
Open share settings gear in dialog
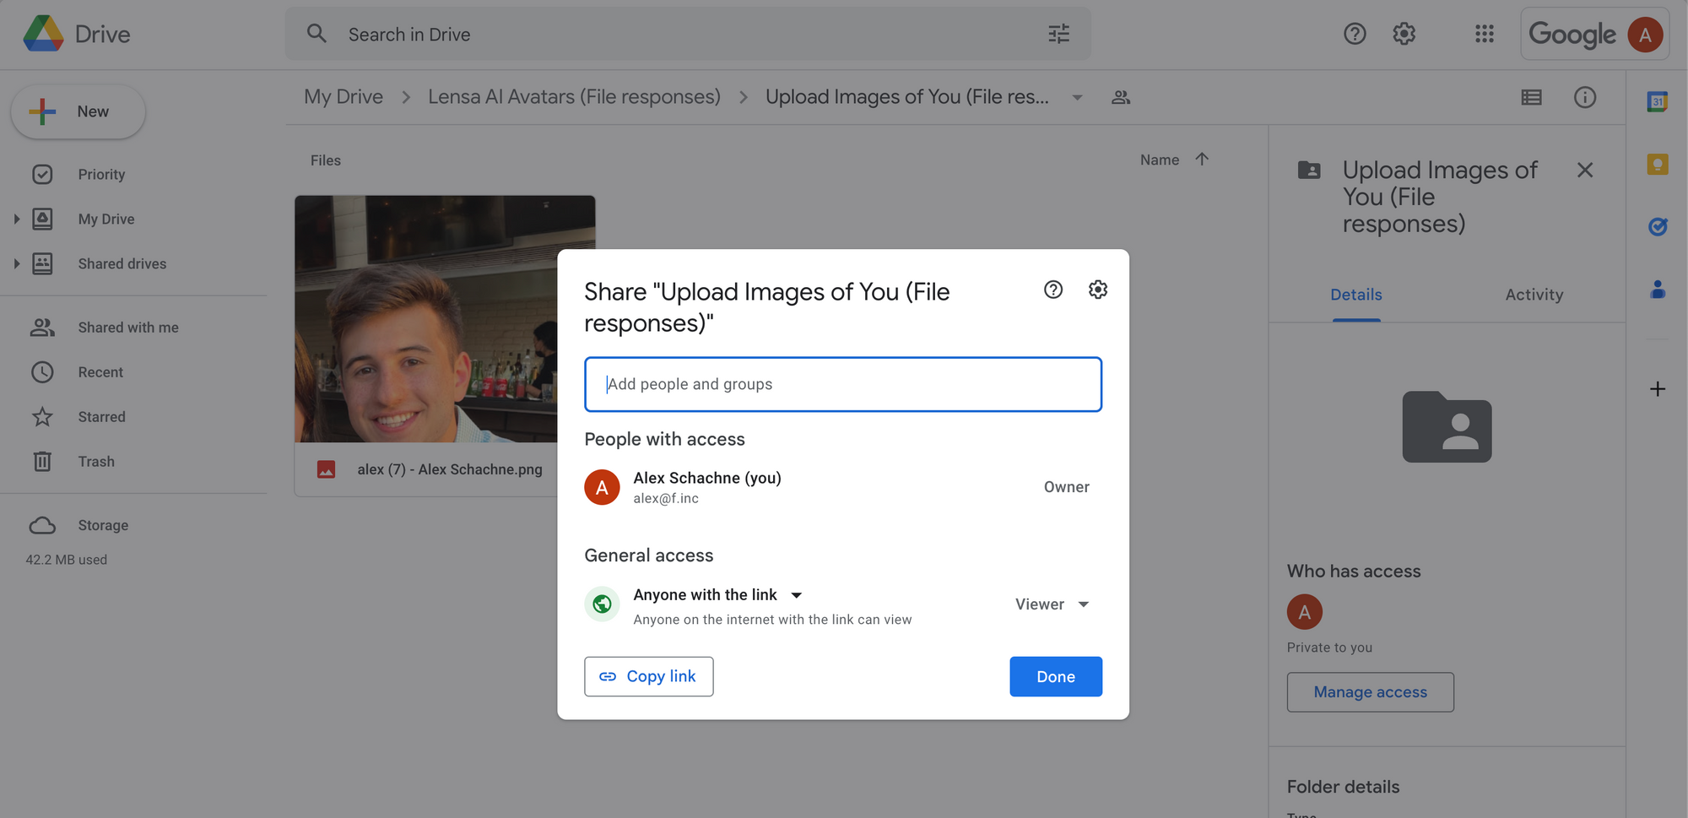click(1097, 290)
